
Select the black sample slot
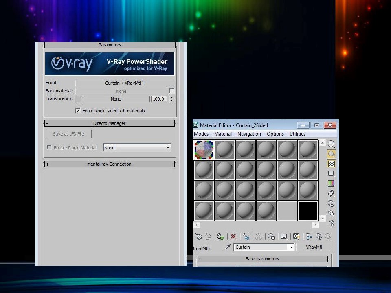point(308,211)
